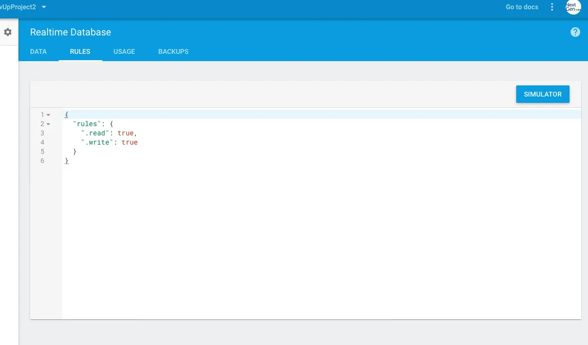Switch to the DATA tab

click(x=38, y=51)
